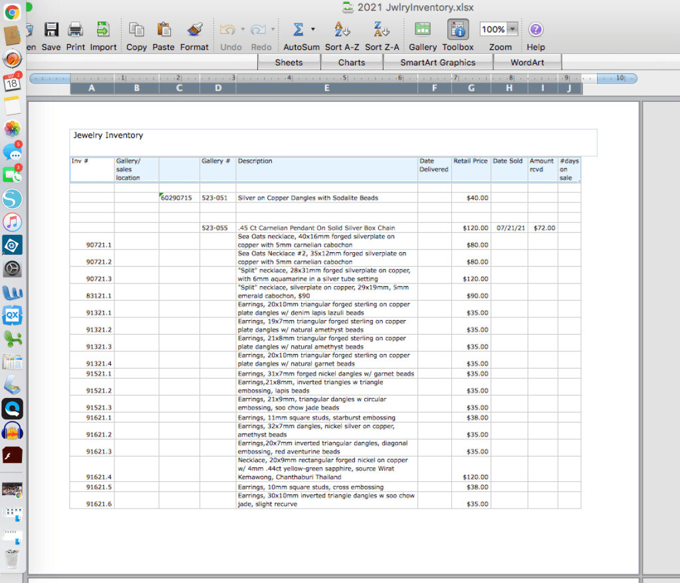
Task: Click the Print icon
Action: tap(75, 30)
